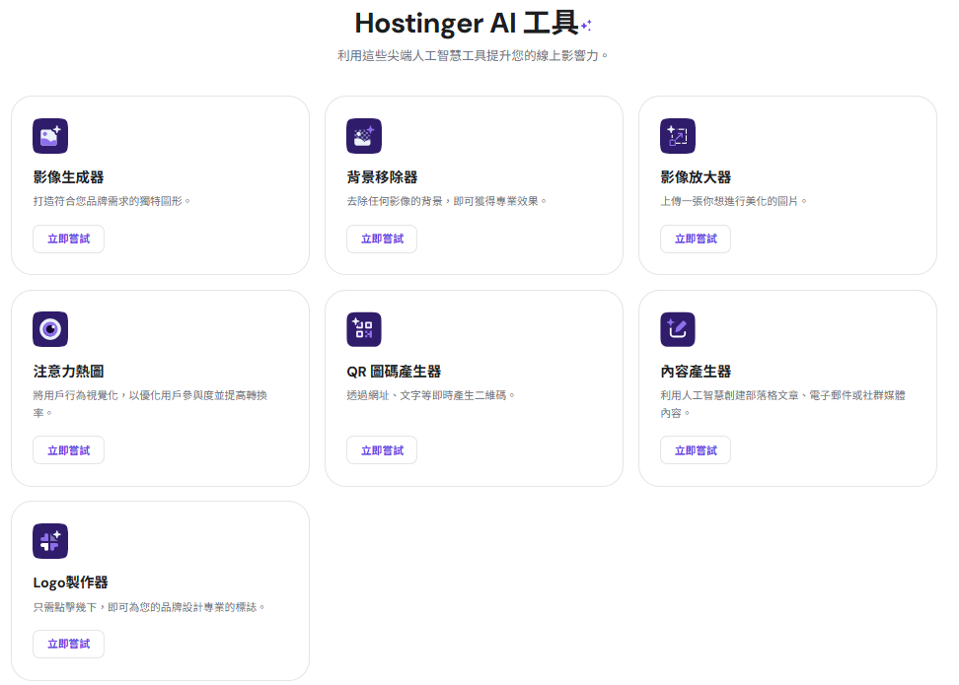Click the Logo製作器 card title

(70, 582)
